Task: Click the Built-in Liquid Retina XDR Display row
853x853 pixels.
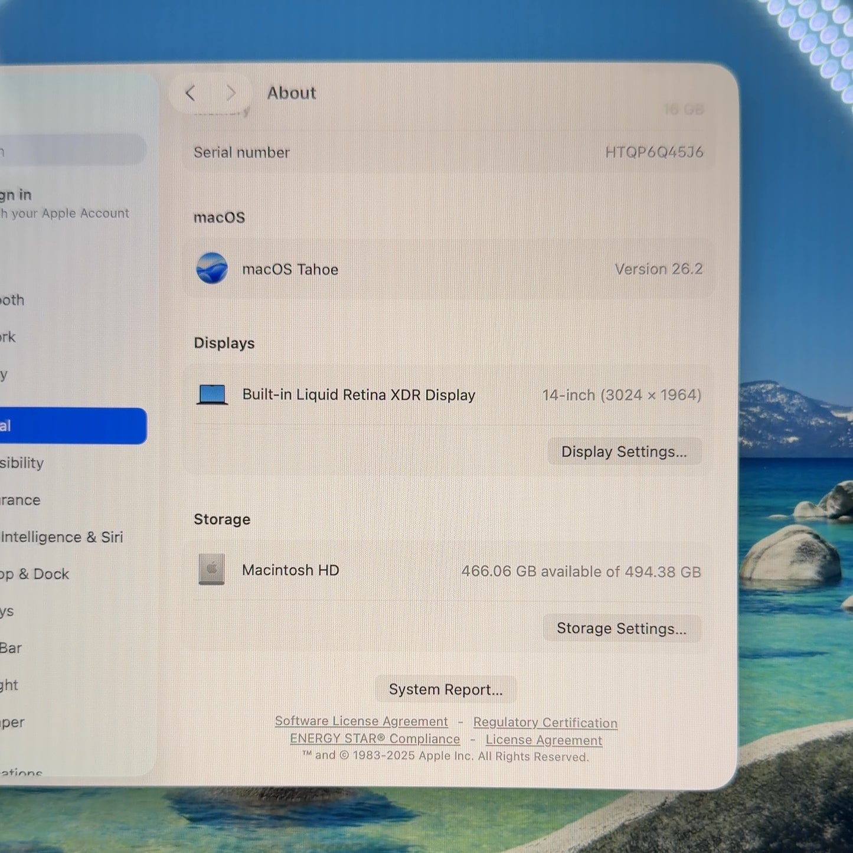Action: [x=449, y=395]
